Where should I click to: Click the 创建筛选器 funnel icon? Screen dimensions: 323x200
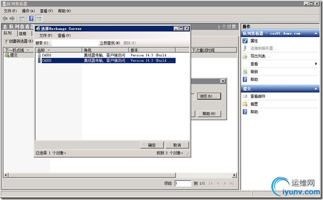pyautogui.click(x=6, y=41)
